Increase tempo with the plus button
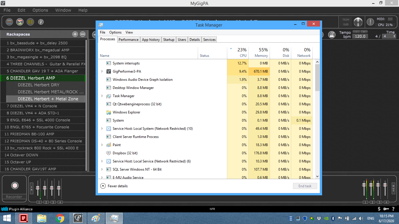 (x=364, y=32)
